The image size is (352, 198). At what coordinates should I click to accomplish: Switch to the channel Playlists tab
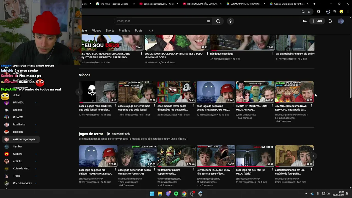124,31
